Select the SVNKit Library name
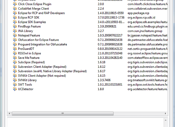The width and height of the screenshot is (175, 127). point(27,80)
